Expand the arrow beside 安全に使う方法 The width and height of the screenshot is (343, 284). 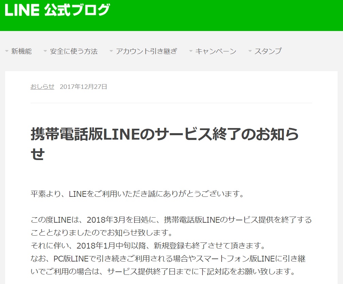[45, 51]
